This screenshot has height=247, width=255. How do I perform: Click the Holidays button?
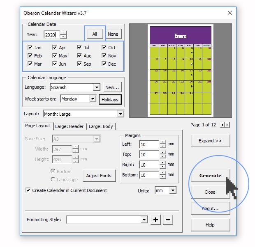tap(110, 99)
